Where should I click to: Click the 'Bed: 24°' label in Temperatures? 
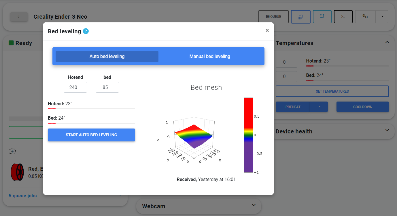315,75
